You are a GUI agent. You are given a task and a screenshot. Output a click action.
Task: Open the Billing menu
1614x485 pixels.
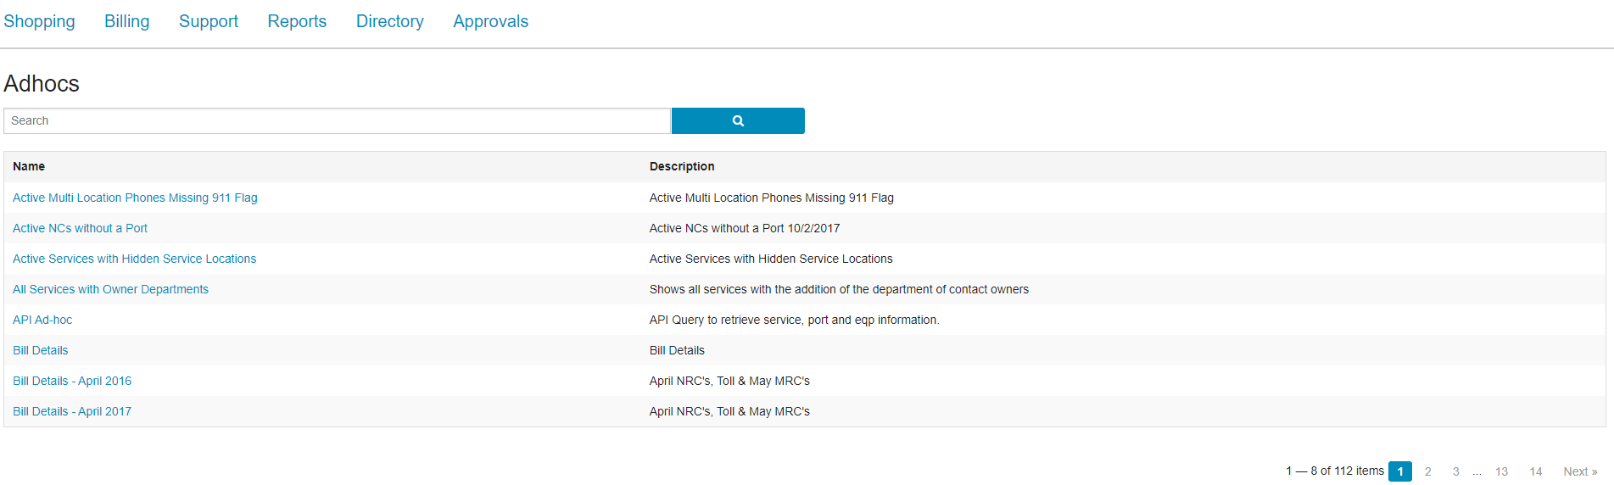(x=126, y=21)
